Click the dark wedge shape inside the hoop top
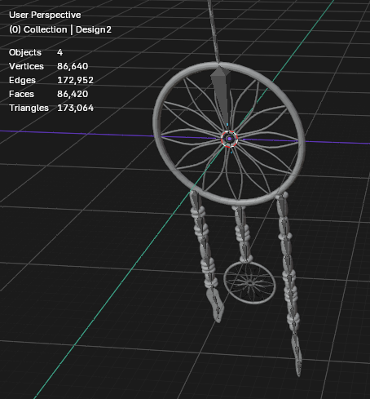 tap(222, 92)
